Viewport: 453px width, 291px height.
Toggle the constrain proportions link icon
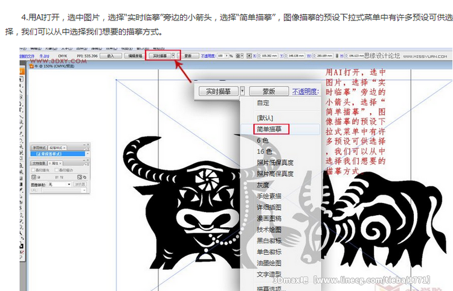tap(336, 55)
